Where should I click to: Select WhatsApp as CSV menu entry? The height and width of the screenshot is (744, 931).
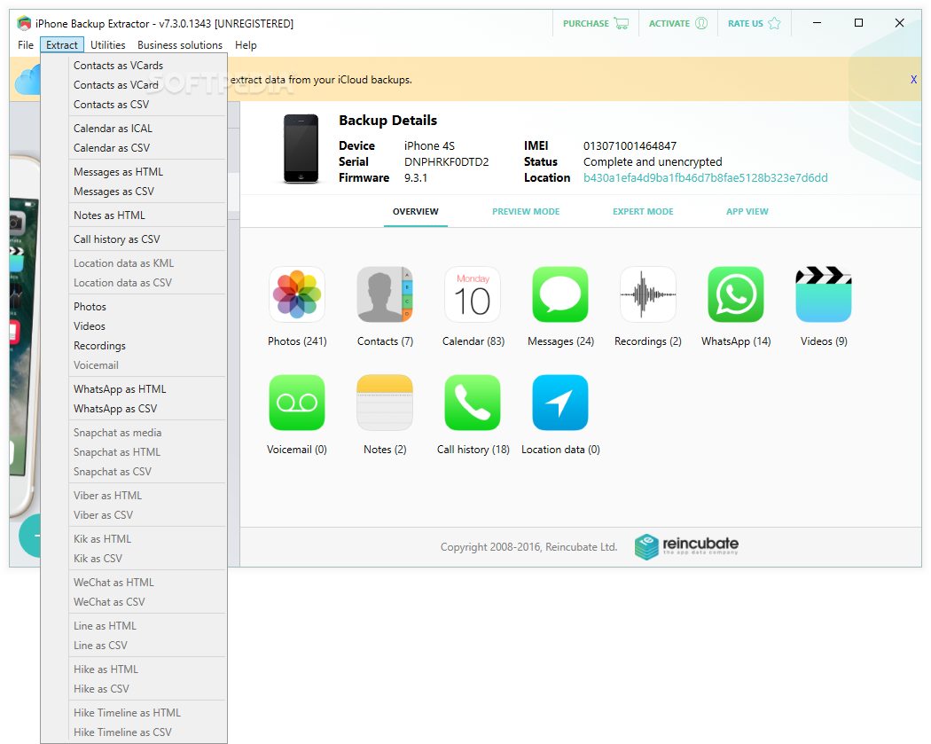click(134, 409)
